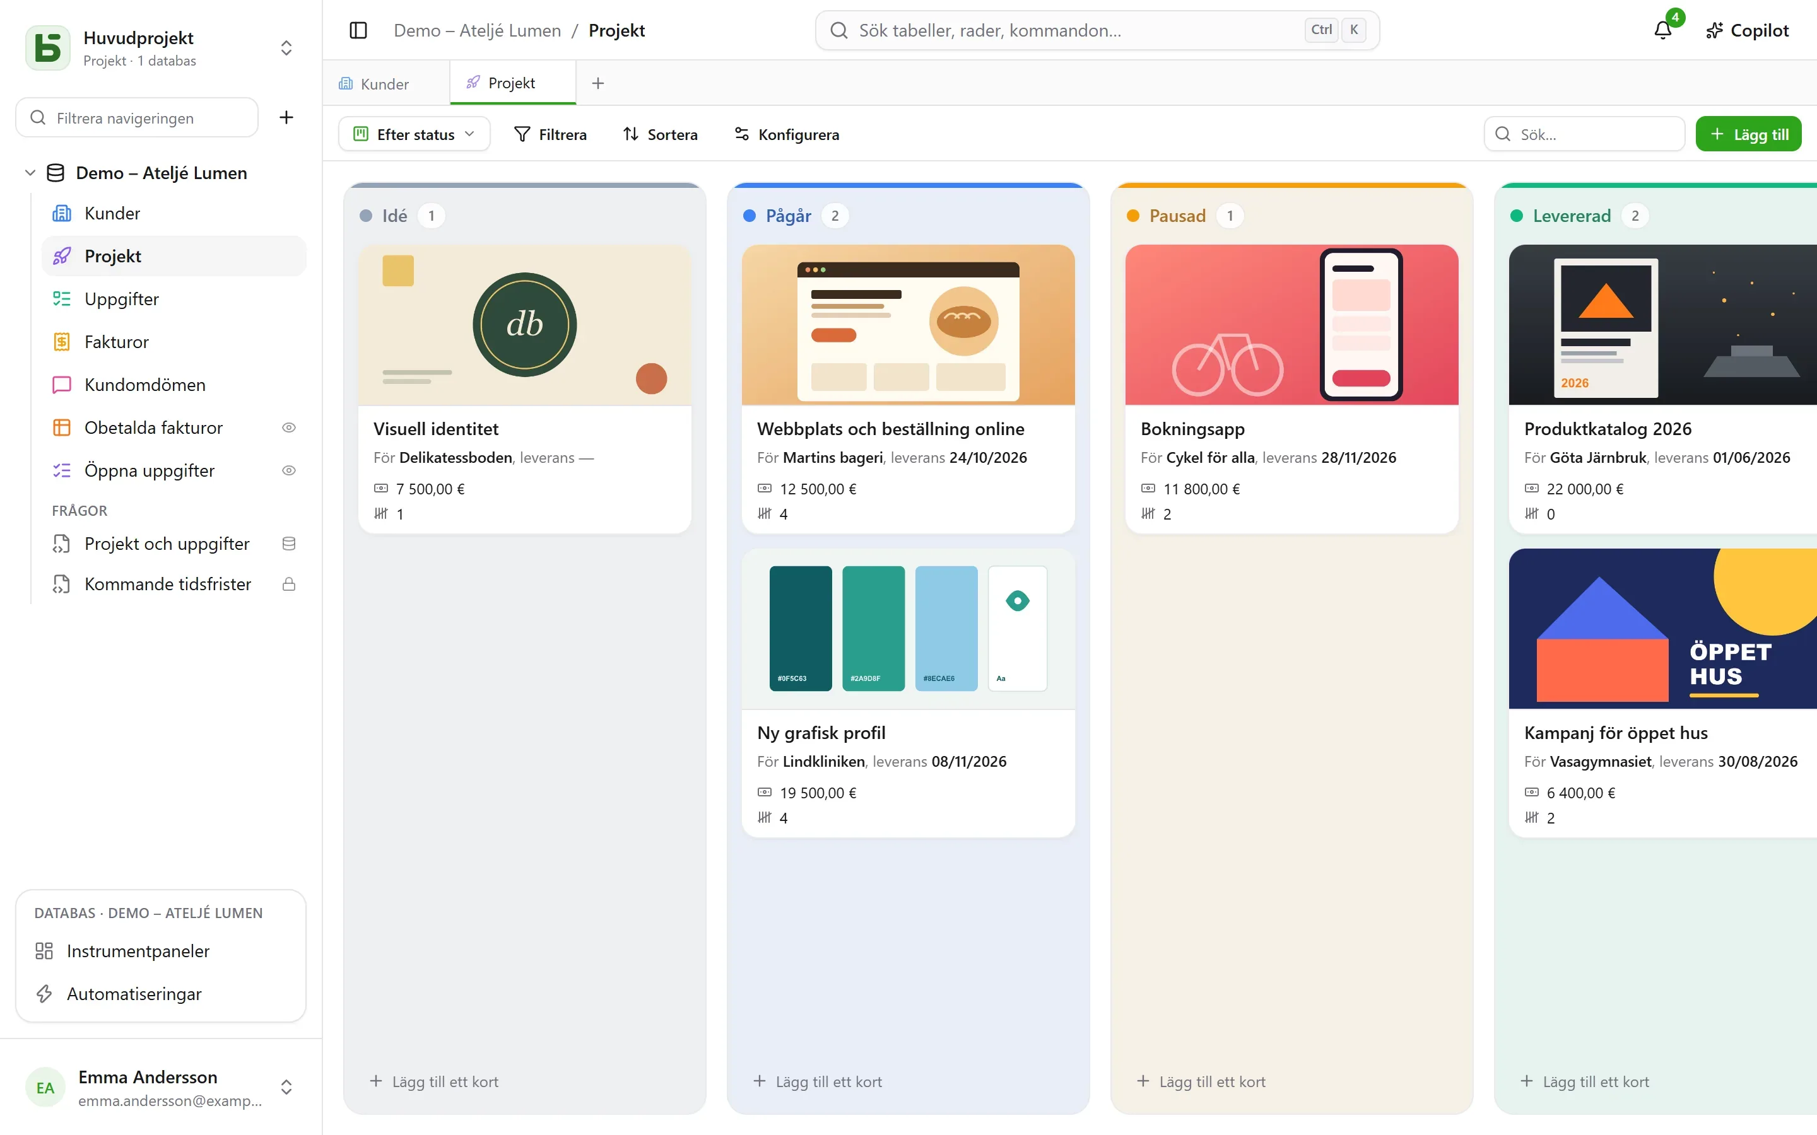Open Automatiseringar
1817x1135 pixels.
(161, 994)
